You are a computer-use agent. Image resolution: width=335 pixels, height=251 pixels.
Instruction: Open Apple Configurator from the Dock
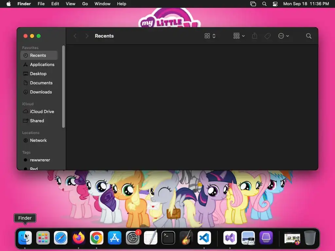[x=266, y=238]
